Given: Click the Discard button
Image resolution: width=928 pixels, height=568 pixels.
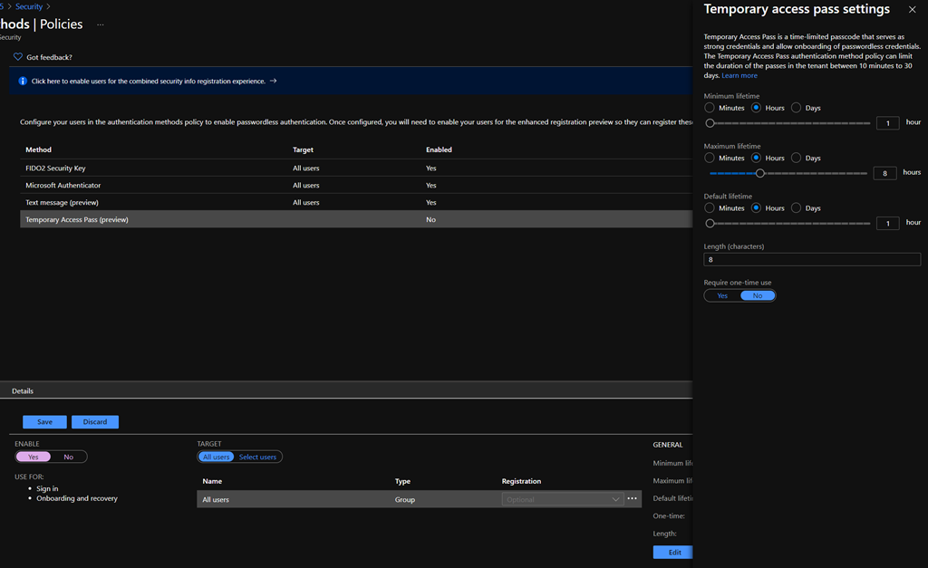Looking at the screenshot, I should point(95,422).
